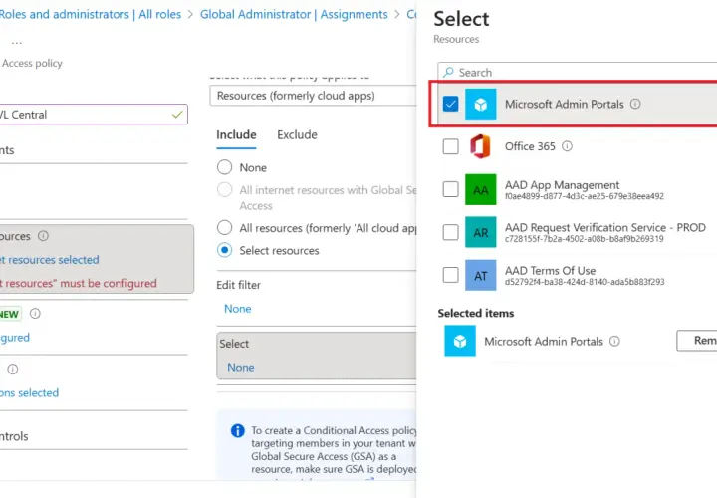The width and height of the screenshot is (717, 498).
Task: Click info icon next to the NEW badge
Action: coord(35,314)
